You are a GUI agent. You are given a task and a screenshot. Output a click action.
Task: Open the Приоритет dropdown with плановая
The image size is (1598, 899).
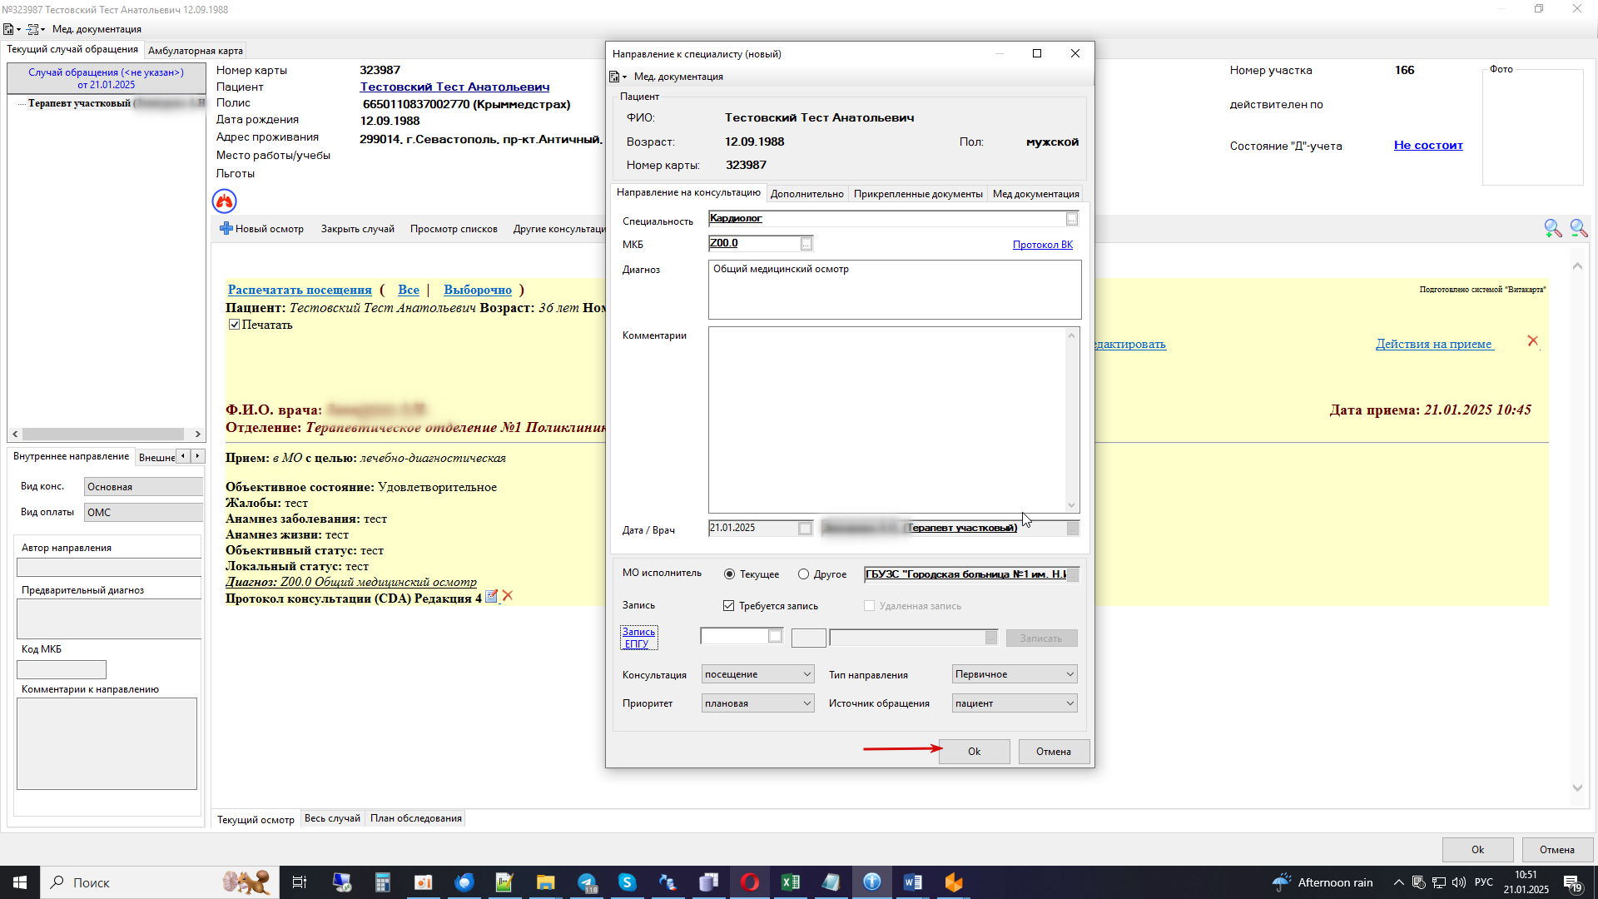coord(757,703)
